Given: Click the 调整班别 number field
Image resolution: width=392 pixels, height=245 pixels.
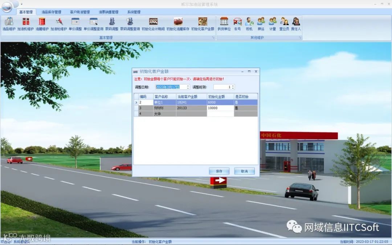Looking at the screenshot, I should [222, 87].
